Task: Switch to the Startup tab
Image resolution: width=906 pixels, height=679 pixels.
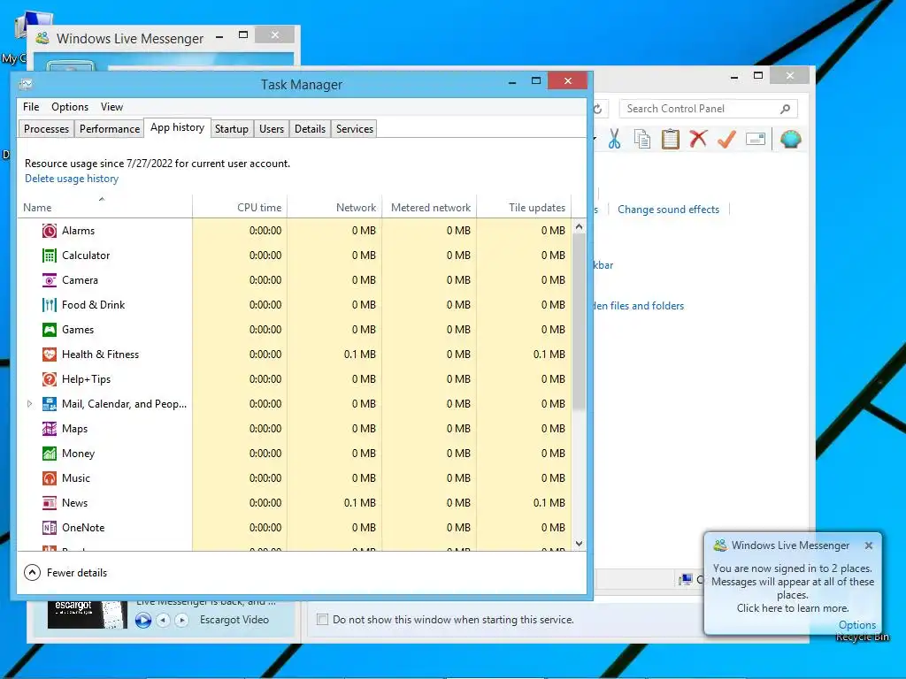Action: pos(232,129)
